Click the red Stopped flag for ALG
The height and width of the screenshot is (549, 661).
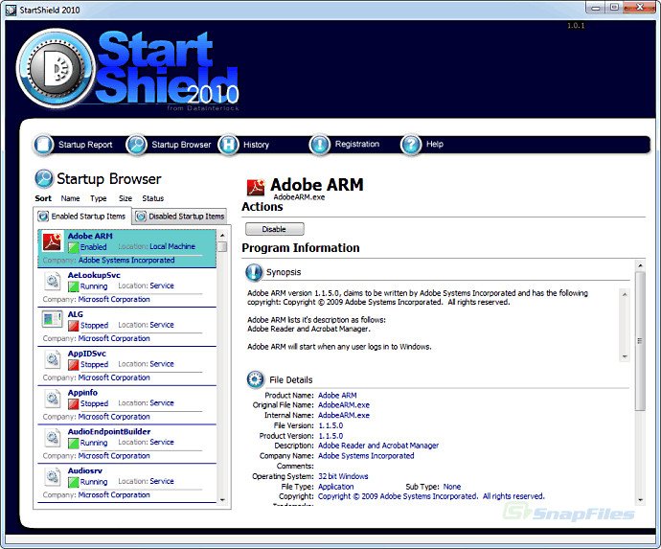74,326
